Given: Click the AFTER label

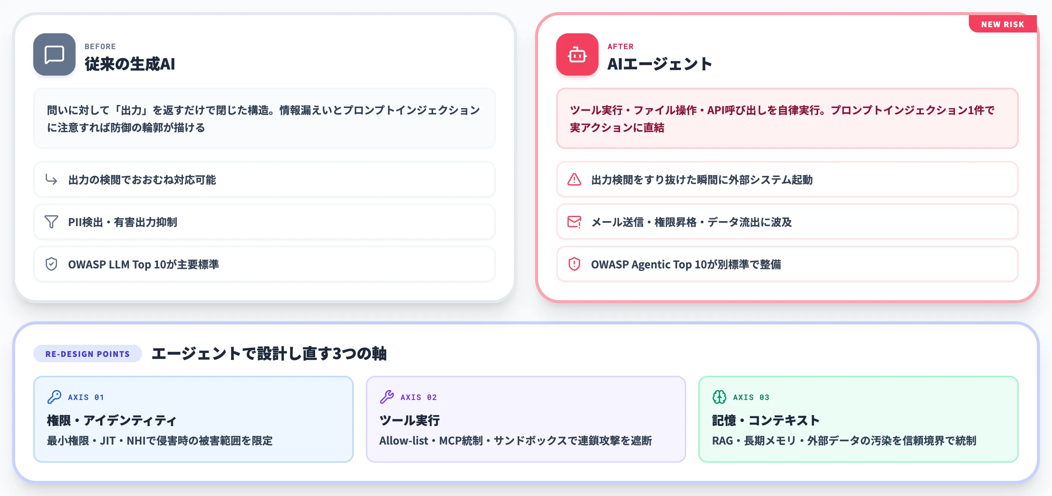Looking at the screenshot, I should tap(620, 46).
